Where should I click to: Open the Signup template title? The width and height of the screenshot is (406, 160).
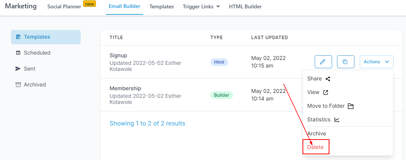pyautogui.click(x=118, y=55)
